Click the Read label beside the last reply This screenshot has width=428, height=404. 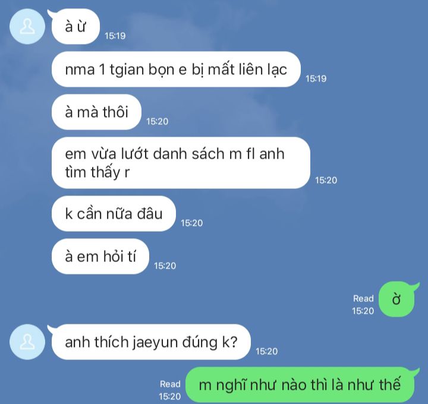click(x=170, y=384)
